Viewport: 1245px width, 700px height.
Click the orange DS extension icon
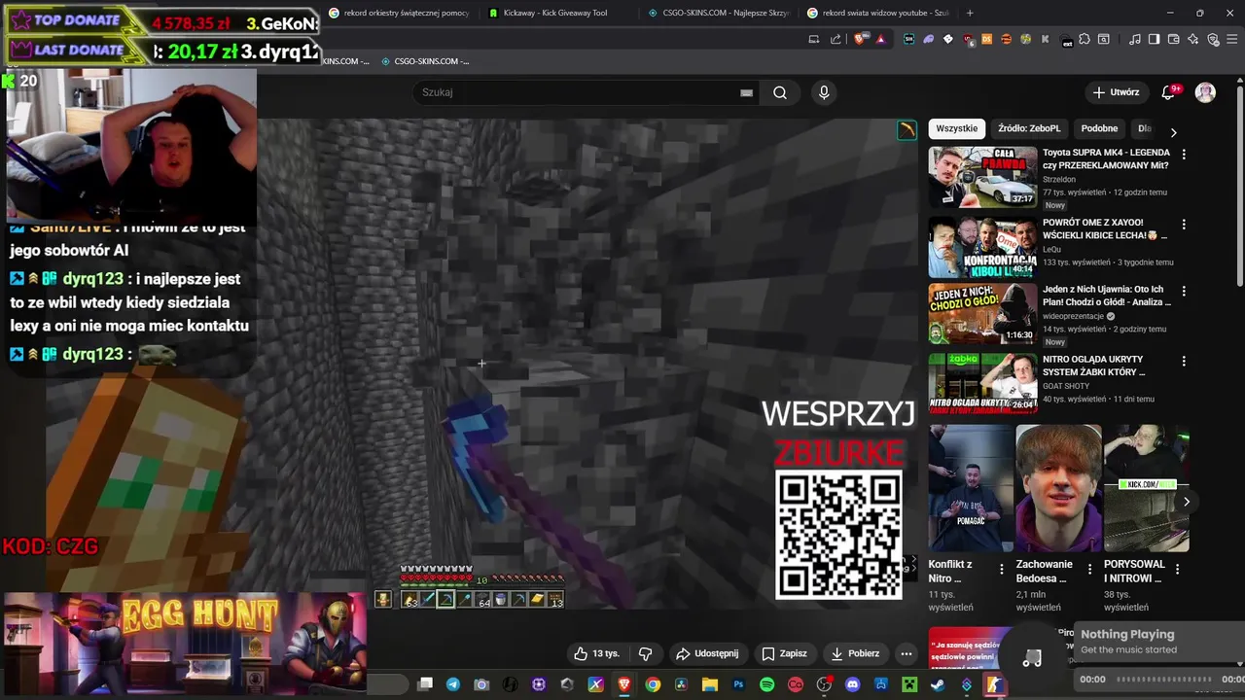pyautogui.click(x=986, y=39)
